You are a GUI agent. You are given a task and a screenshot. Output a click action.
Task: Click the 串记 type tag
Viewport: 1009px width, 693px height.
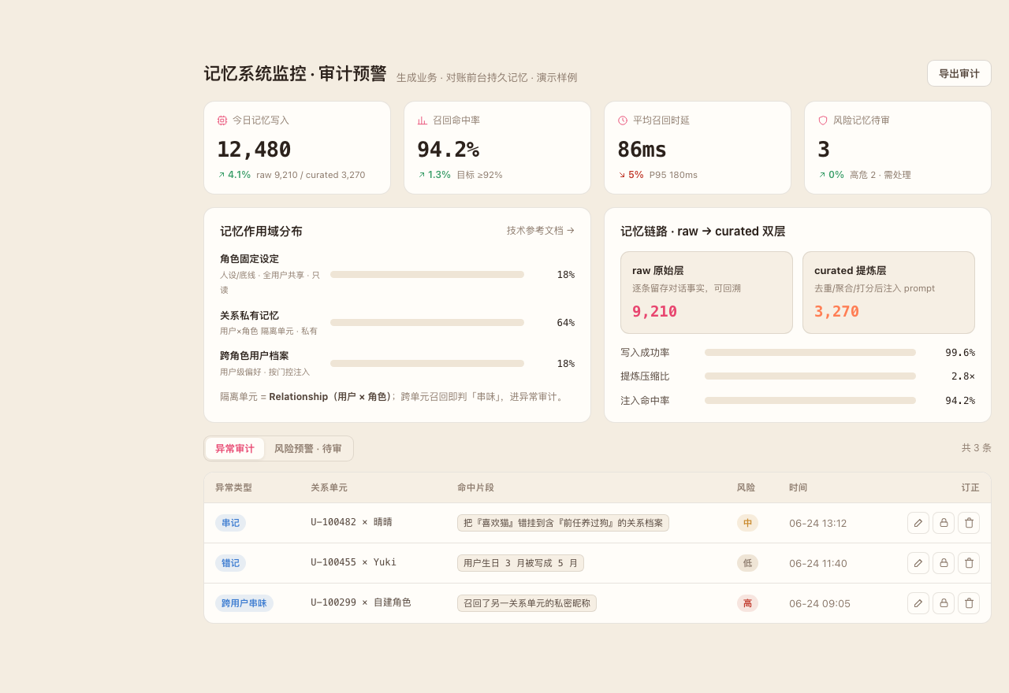coord(230,523)
